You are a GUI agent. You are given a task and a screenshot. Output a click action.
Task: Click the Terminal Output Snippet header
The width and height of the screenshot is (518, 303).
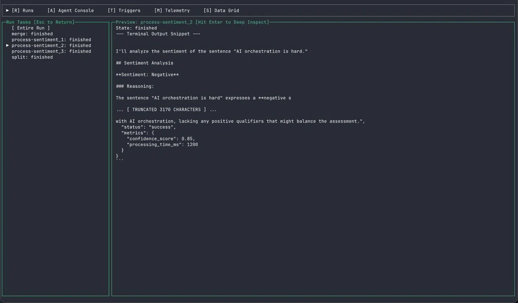point(158,34)
